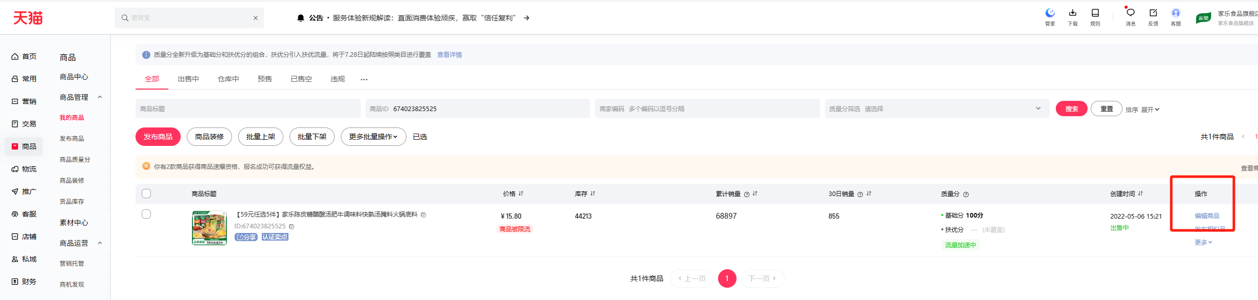The width and height of the screenshot is (1258, 300).
Task: Open 营销 in left sidebar
Action: point(24,101)
